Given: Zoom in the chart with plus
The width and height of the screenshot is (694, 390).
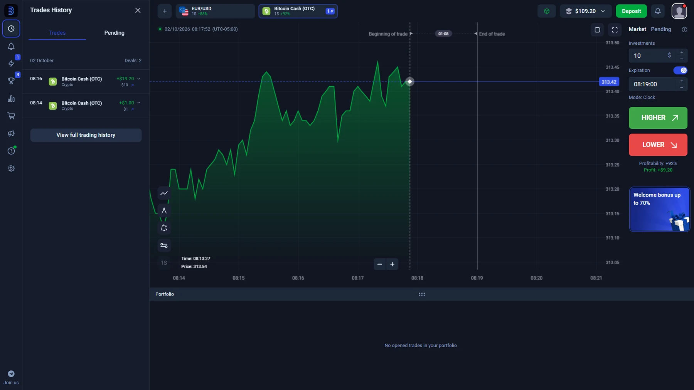Looking at the screenshot, I should pos(392,264).
